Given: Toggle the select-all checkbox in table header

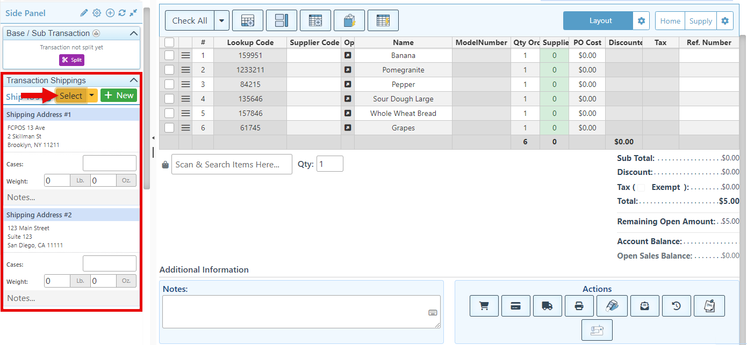Looking at the screenshot, I should 169,42.
